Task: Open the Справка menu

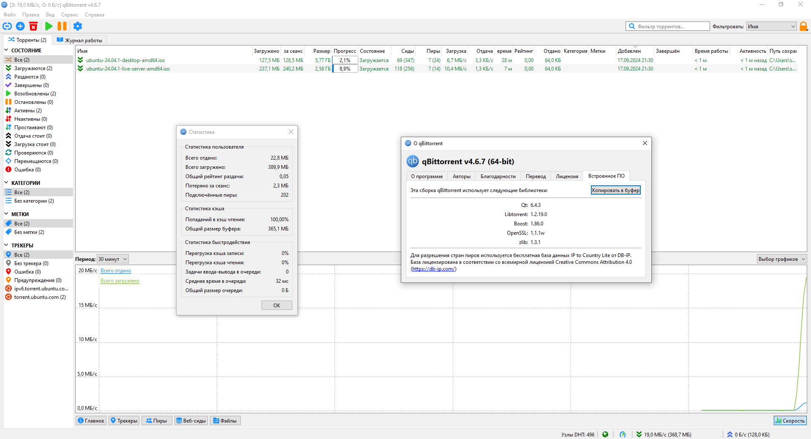Action: coord(95,15)
